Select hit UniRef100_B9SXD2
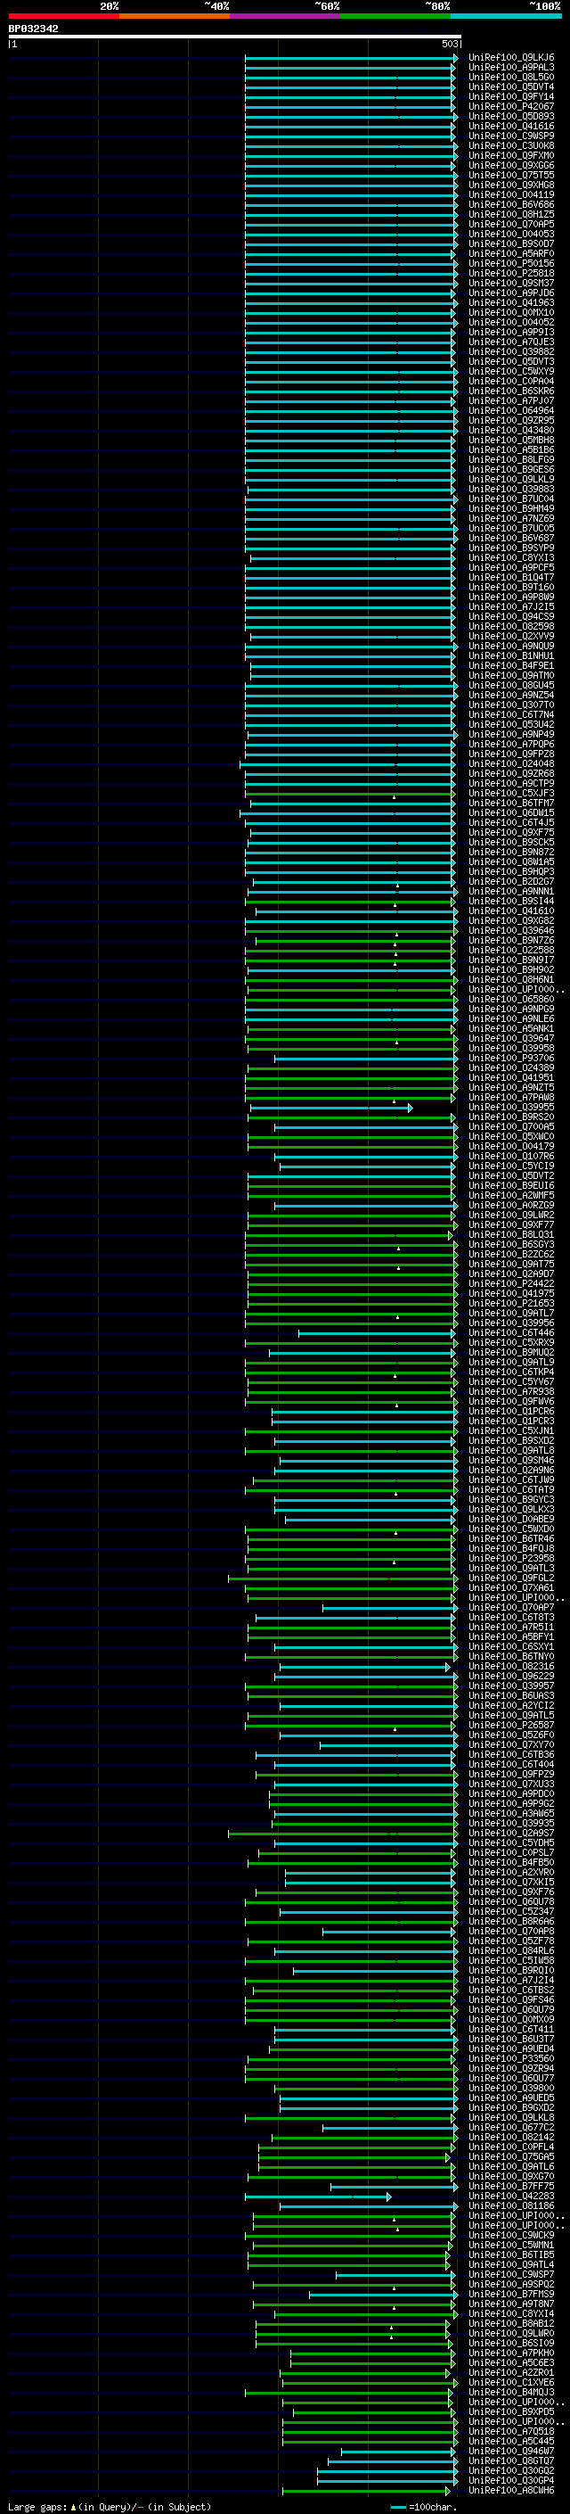Image resolution: width=570 pixels, height=2514 pixels. [x=511, y=1440]
